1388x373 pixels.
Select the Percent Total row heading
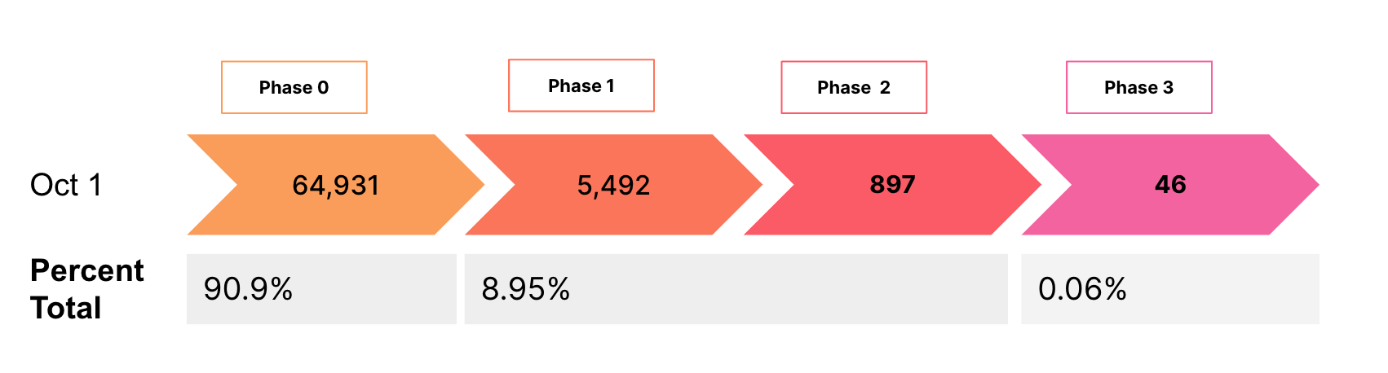tap(87, 289)
